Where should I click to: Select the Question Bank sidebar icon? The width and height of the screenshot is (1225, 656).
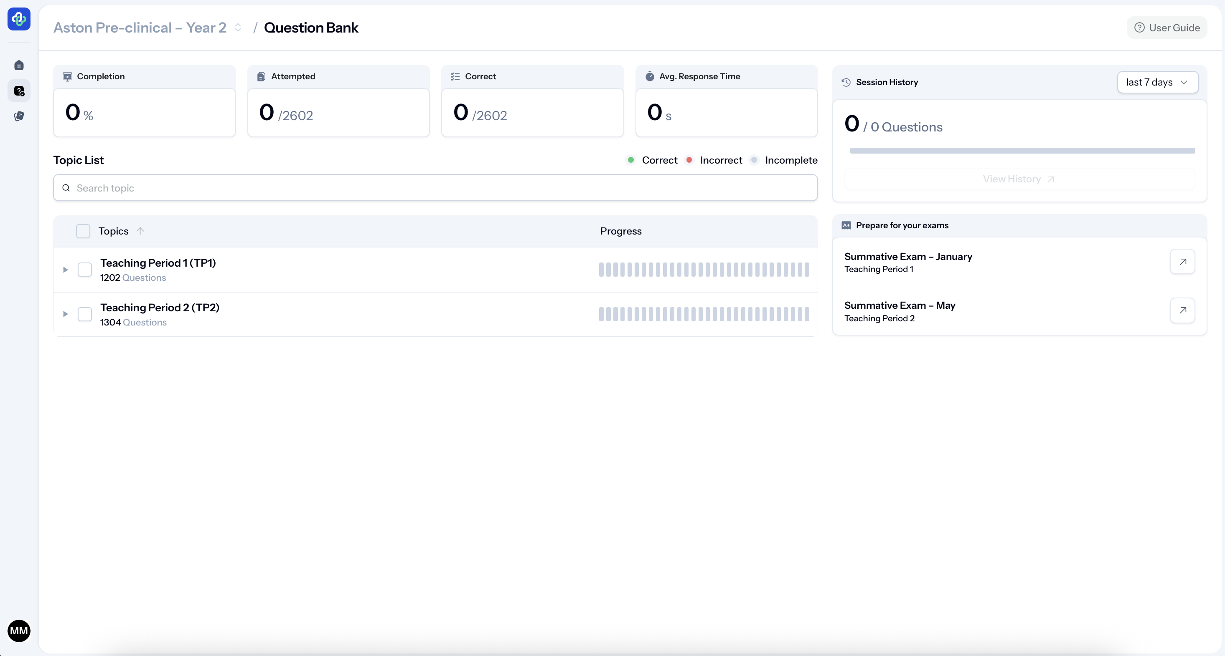pyautogui.click(x=19, y=91)
